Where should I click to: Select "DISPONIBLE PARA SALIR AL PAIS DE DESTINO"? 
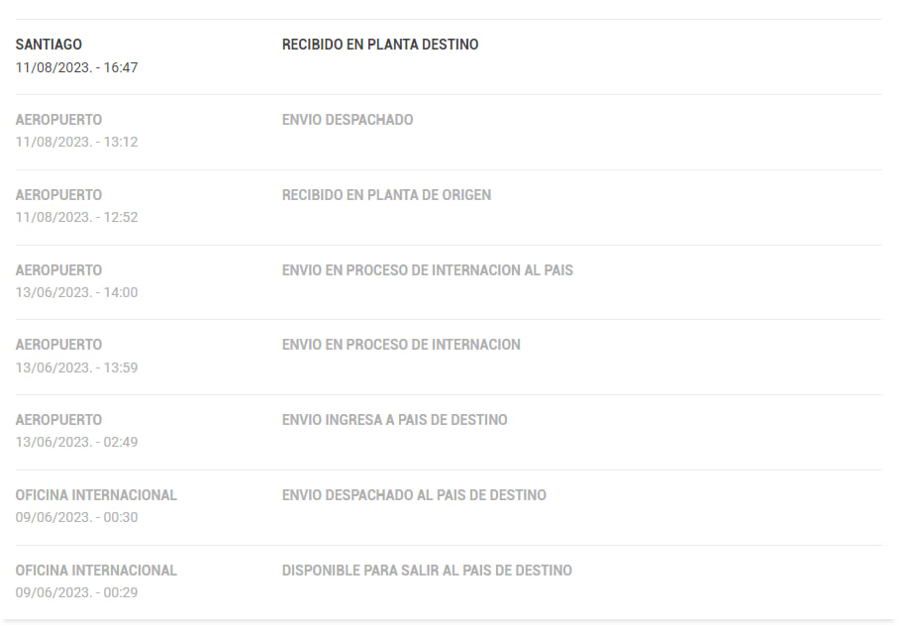(427, 571)
